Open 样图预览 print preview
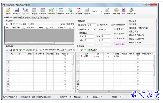This screenshot has height=103, width=163. pos(87,11)
